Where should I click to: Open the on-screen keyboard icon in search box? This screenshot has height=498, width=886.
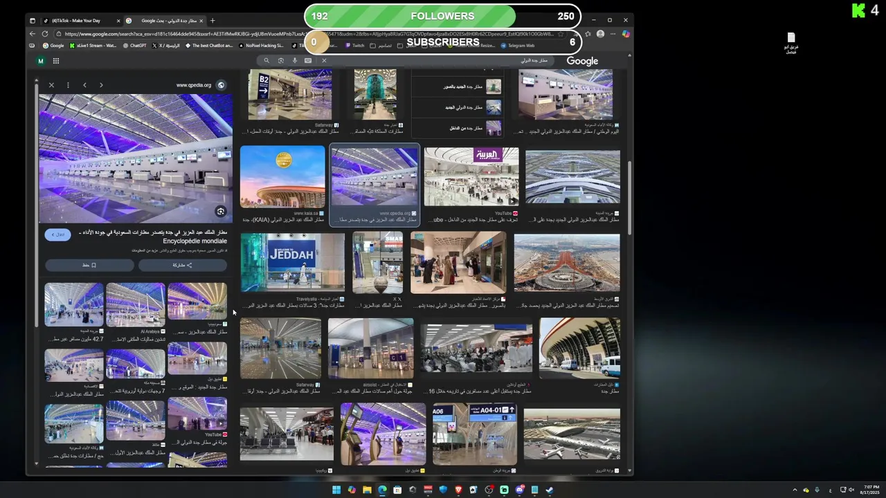(308, 60)
